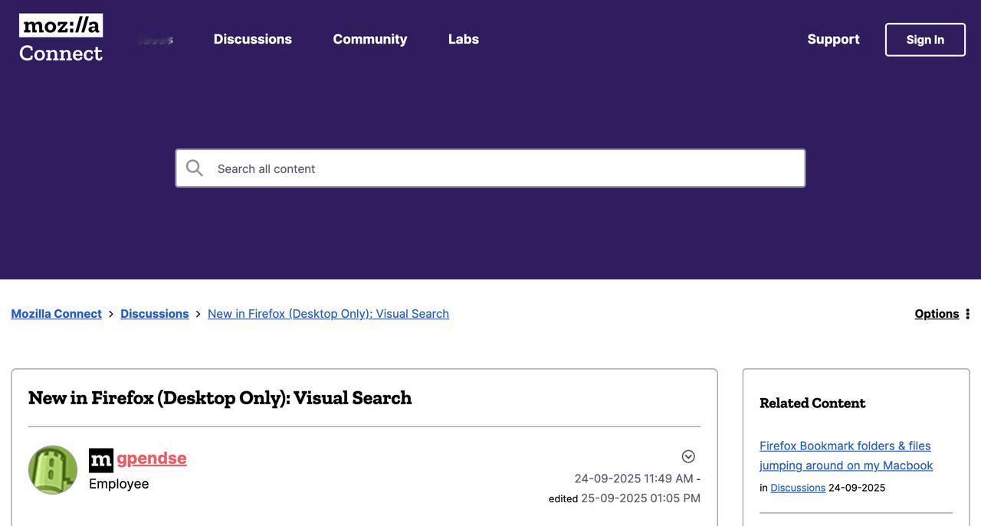Click the vertical dots next to Options
The width and height of the screenshot is (981, 526).
coord(968,314)
